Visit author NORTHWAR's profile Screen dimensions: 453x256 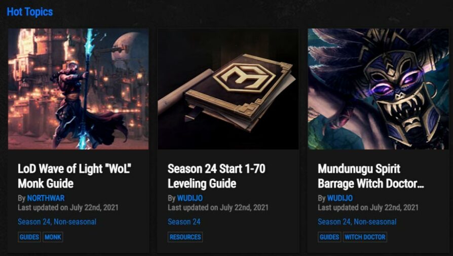coord(46,198)
